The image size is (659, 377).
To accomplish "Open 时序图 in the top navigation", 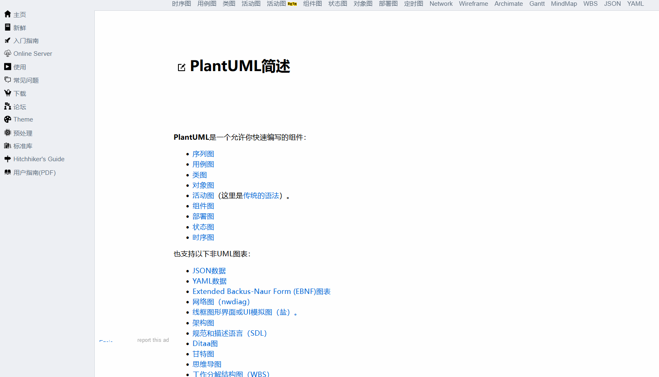I will click(182, 4).
